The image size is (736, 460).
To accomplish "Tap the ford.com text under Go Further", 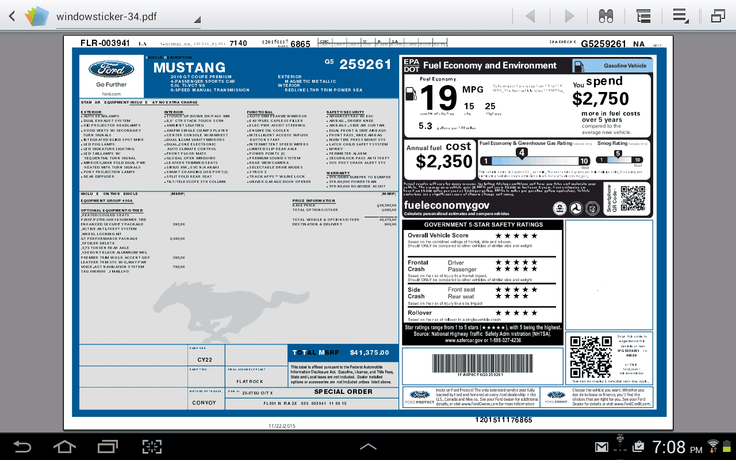I will 112,94.
